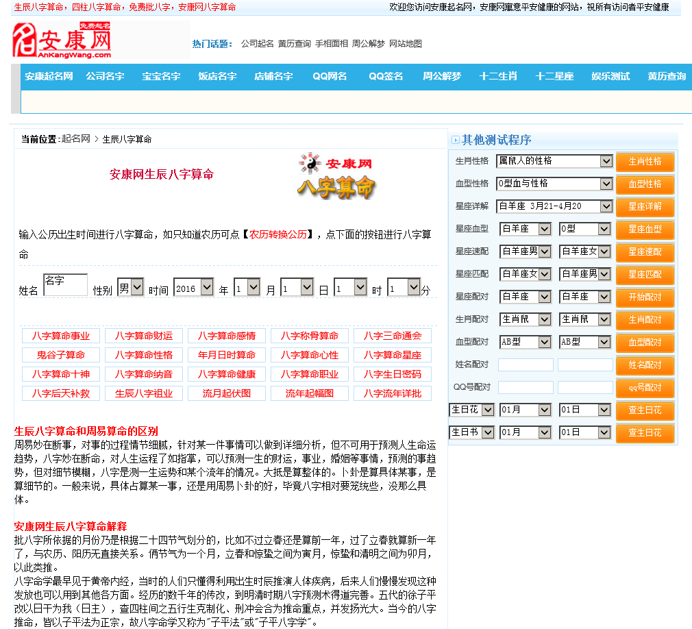Click the 八字称骨算命 button
Screen dimensions: 692x629
point(310,336)
